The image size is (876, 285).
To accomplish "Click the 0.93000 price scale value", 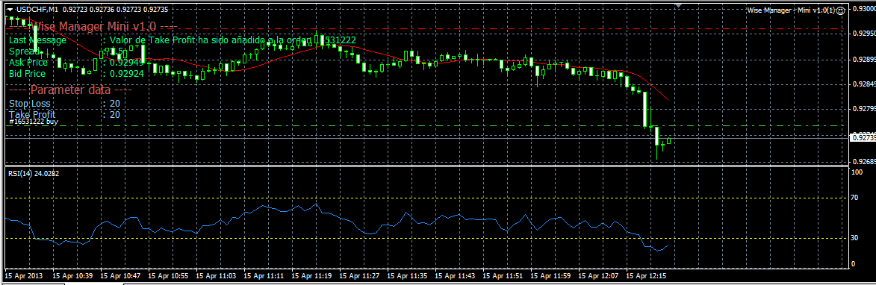I will tap(863, 8).
